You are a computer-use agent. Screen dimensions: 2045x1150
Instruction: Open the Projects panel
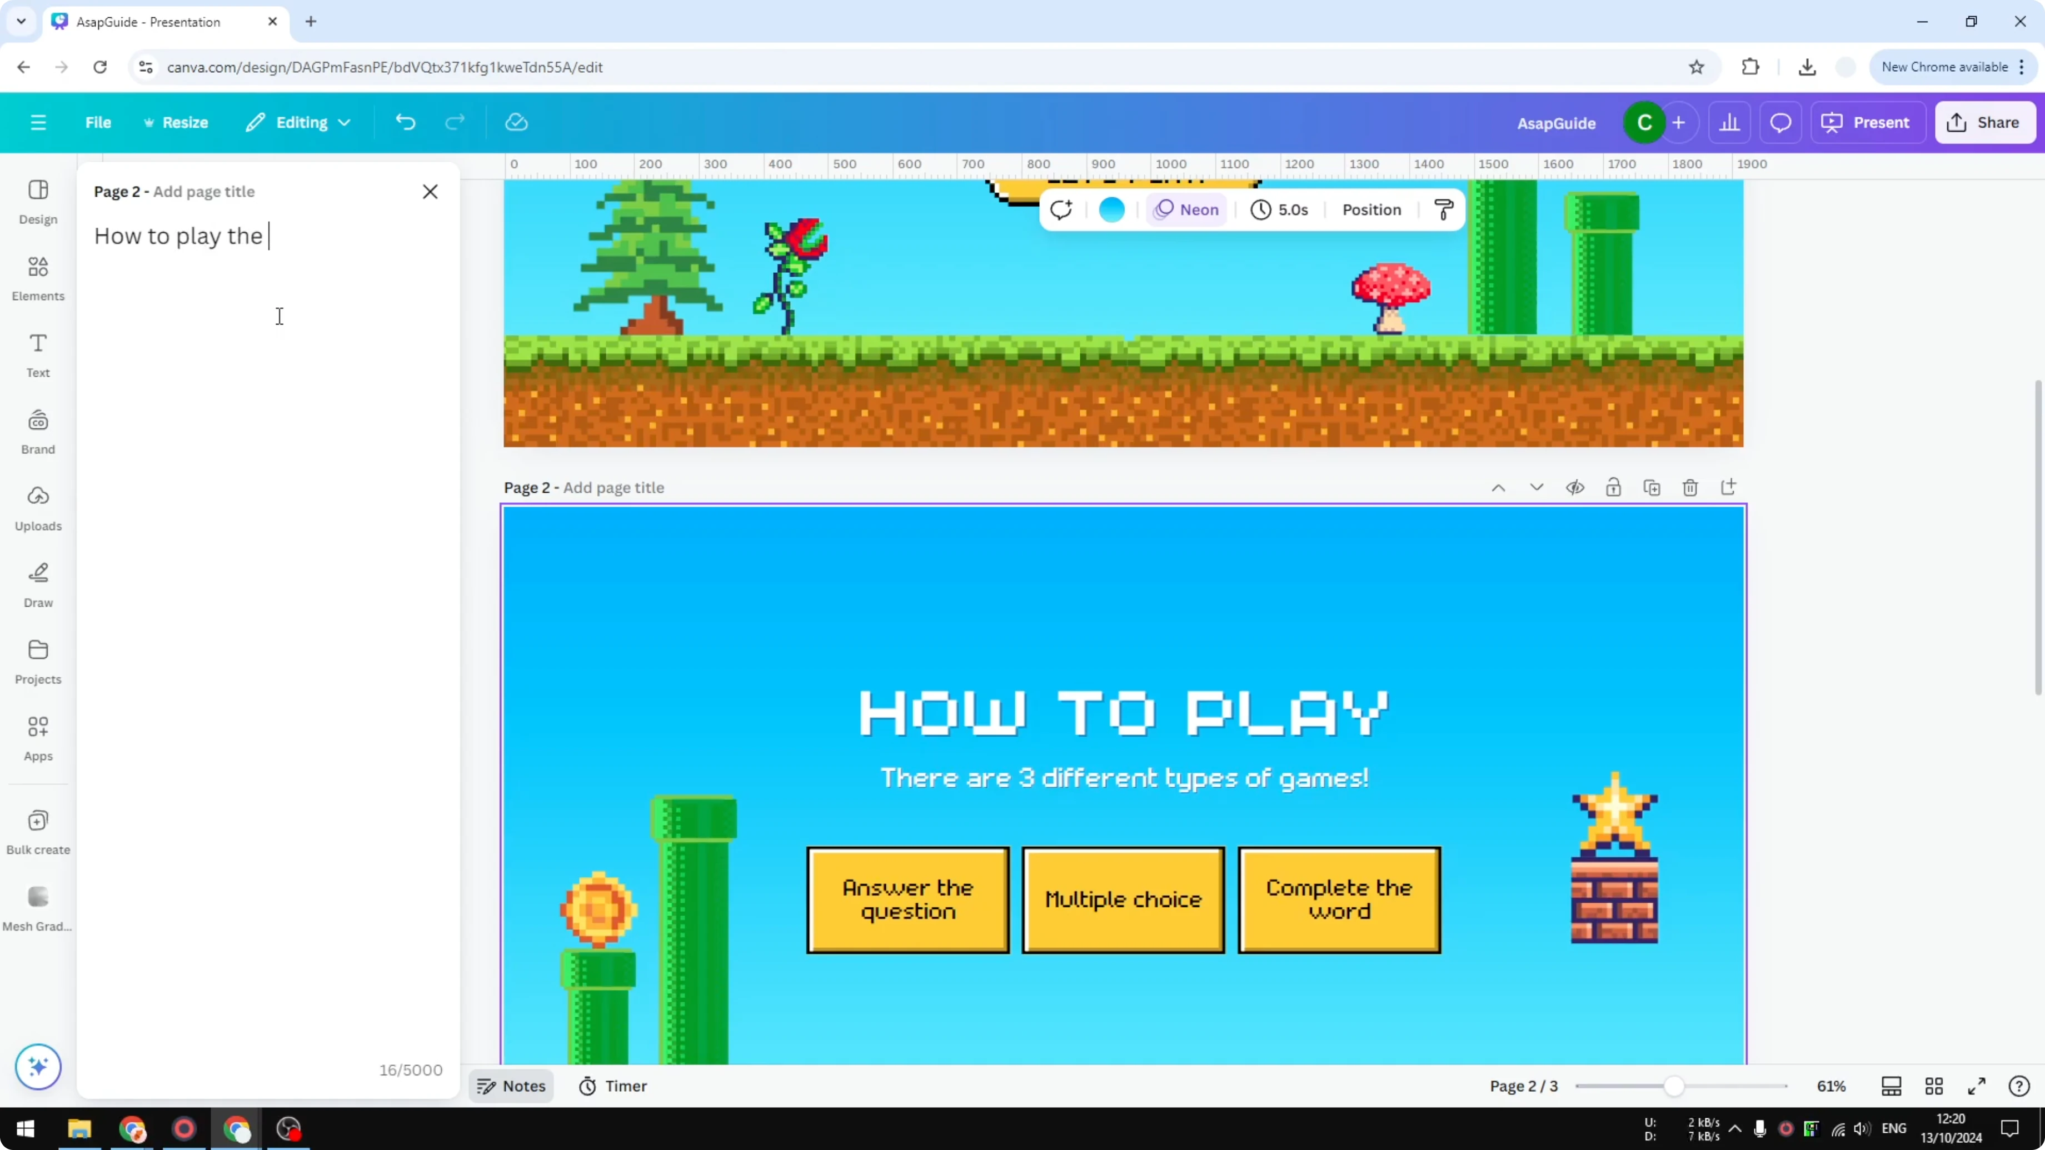[38, 662]
